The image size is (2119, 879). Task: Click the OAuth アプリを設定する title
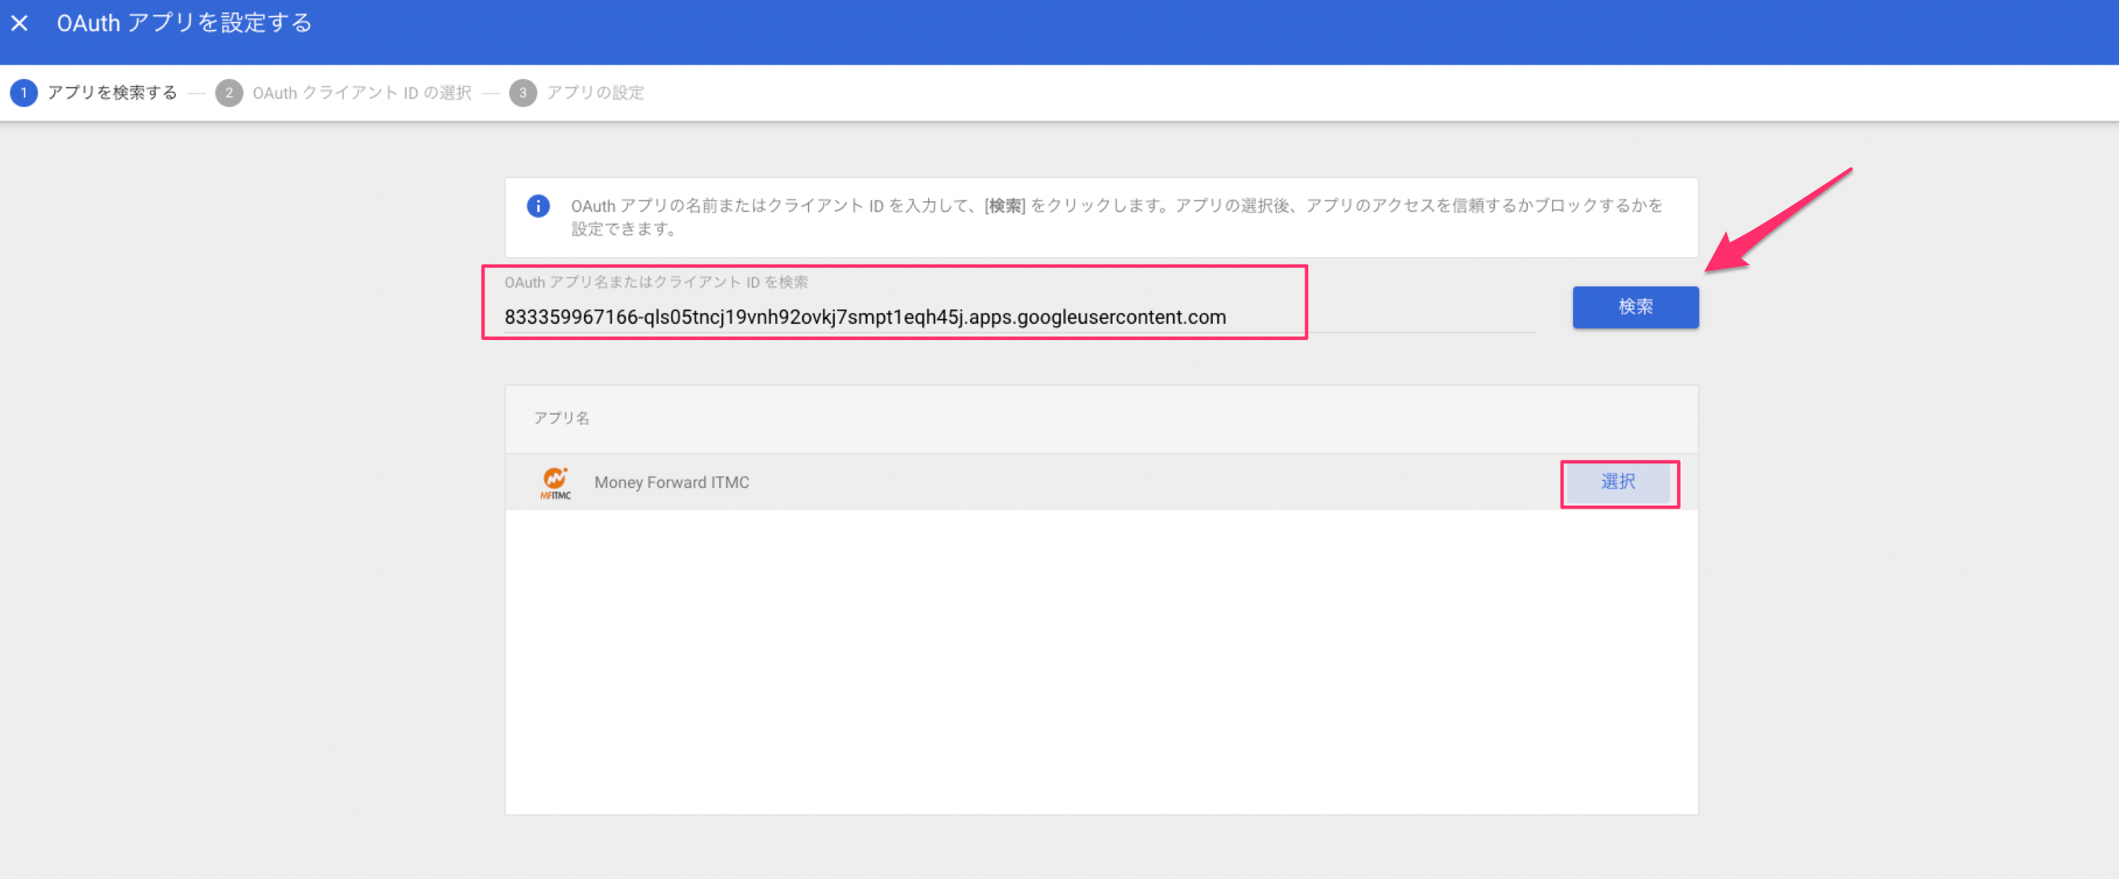(x=184, y=23)
